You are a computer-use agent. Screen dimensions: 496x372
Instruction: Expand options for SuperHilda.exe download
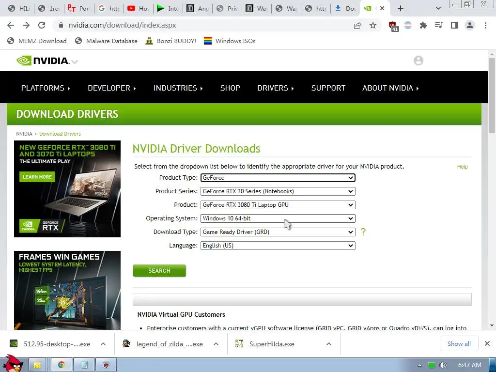tap(329, 344)
